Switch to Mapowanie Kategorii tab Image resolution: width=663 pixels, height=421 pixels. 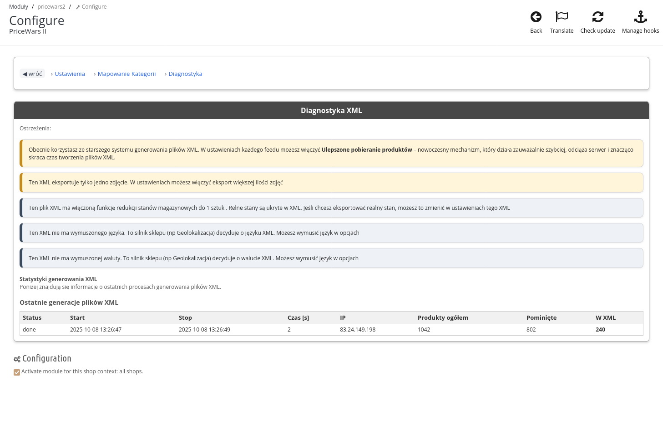[127, 74]
